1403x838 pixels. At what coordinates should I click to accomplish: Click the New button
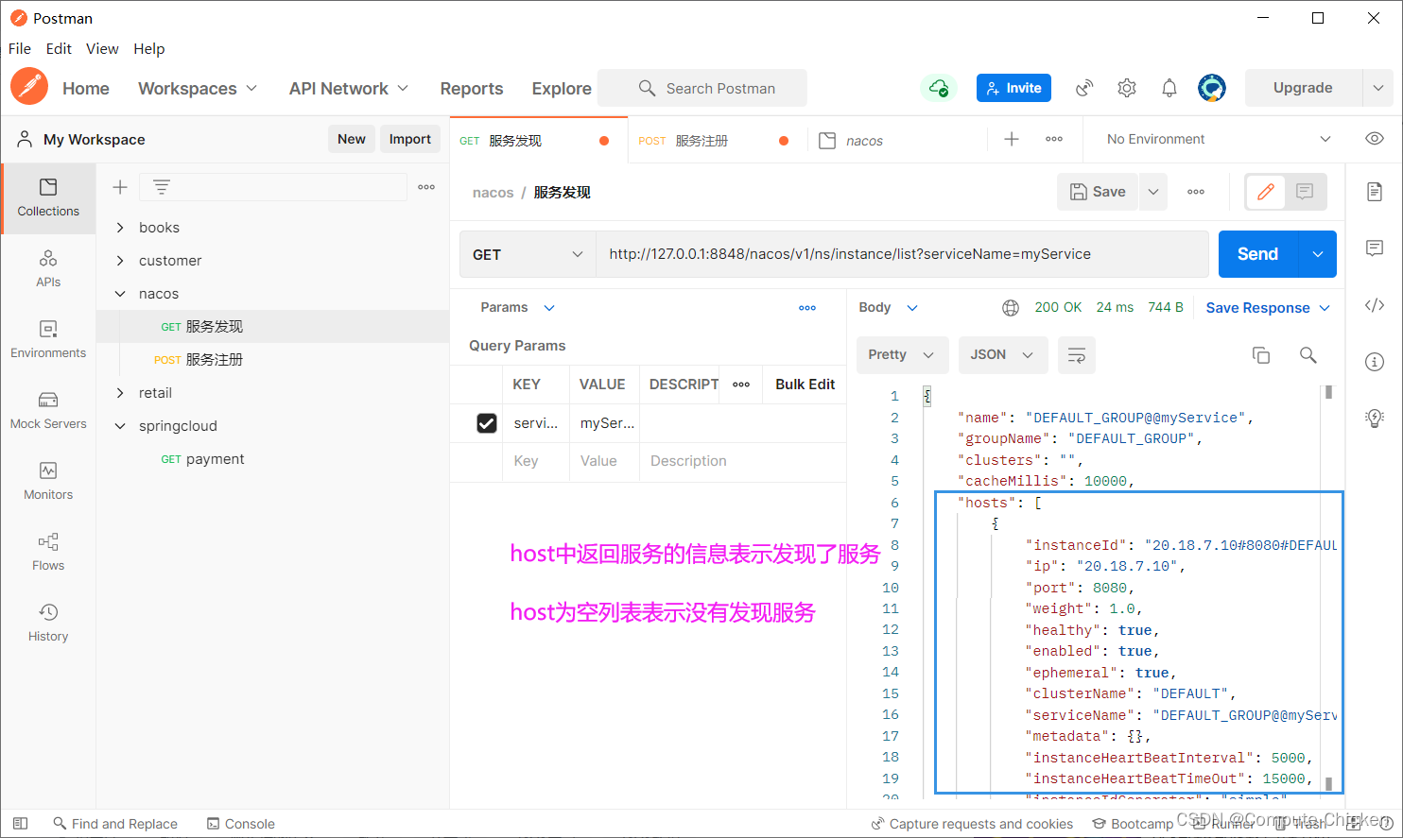[352, 139]
